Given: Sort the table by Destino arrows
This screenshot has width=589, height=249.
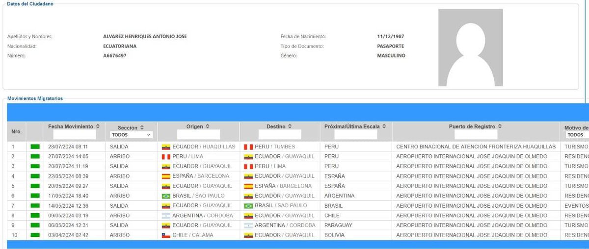Looking at the screenshot, I should tap(290, 126).
